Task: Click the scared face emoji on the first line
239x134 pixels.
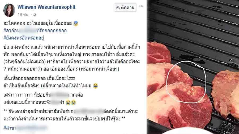Action: 76,23
